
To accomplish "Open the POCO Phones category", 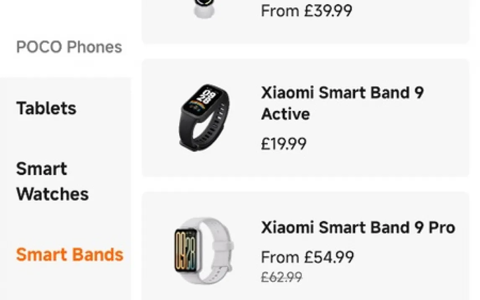I will tap(69, 47).
